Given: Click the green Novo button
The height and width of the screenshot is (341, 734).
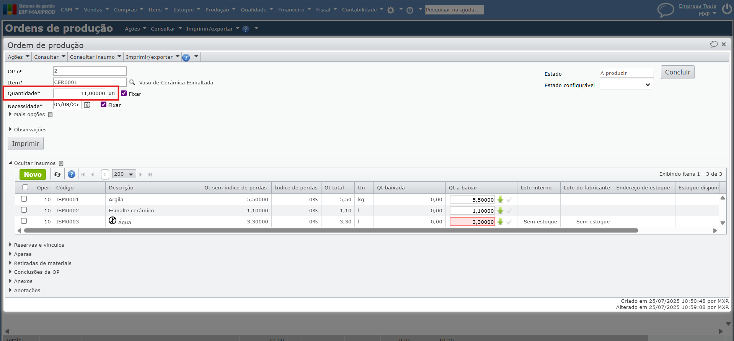Looking at the screenshot, I should pyautogui.click(x=33, y=175).
